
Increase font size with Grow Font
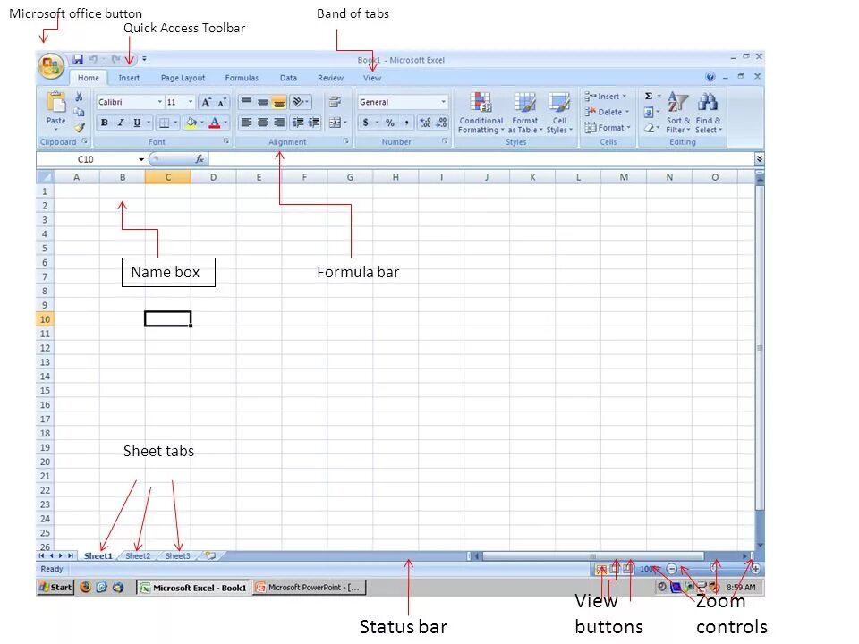click(206, 102)
